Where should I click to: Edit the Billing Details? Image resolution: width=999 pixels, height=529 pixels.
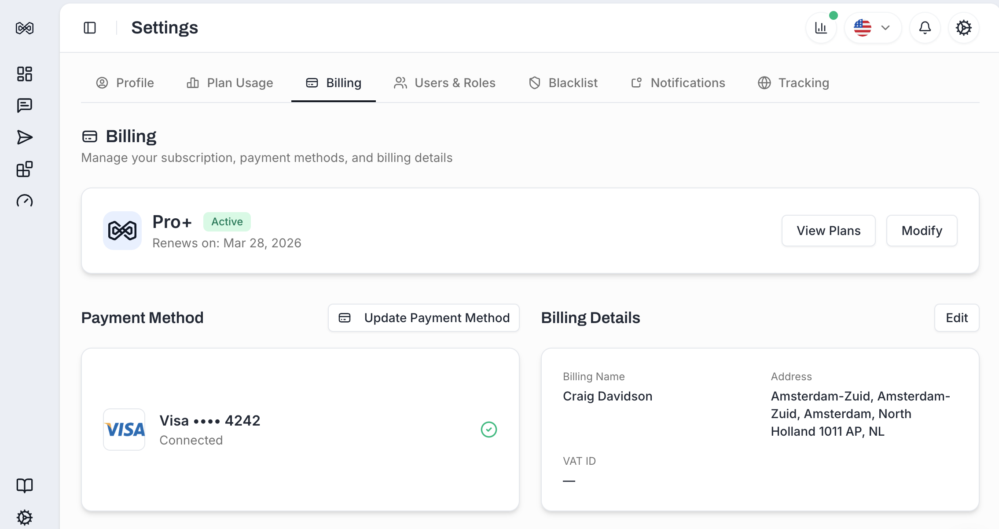(x=957, y=318)
